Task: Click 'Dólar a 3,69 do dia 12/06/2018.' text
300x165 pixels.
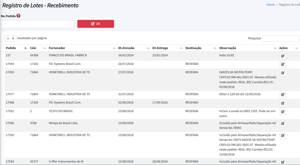Action: pos(240,94)
